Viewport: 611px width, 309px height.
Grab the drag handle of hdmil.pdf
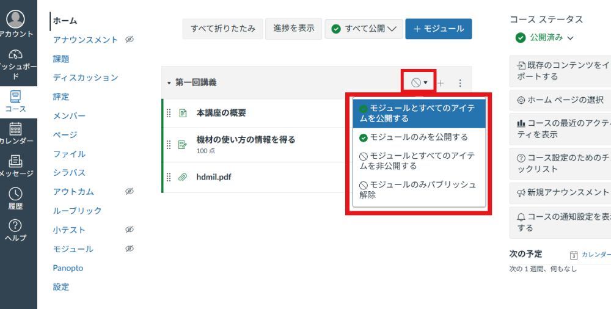pos(169,177)
